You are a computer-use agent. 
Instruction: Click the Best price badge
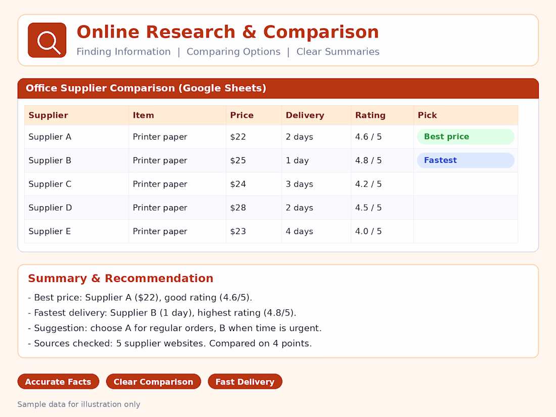[465, 136]
